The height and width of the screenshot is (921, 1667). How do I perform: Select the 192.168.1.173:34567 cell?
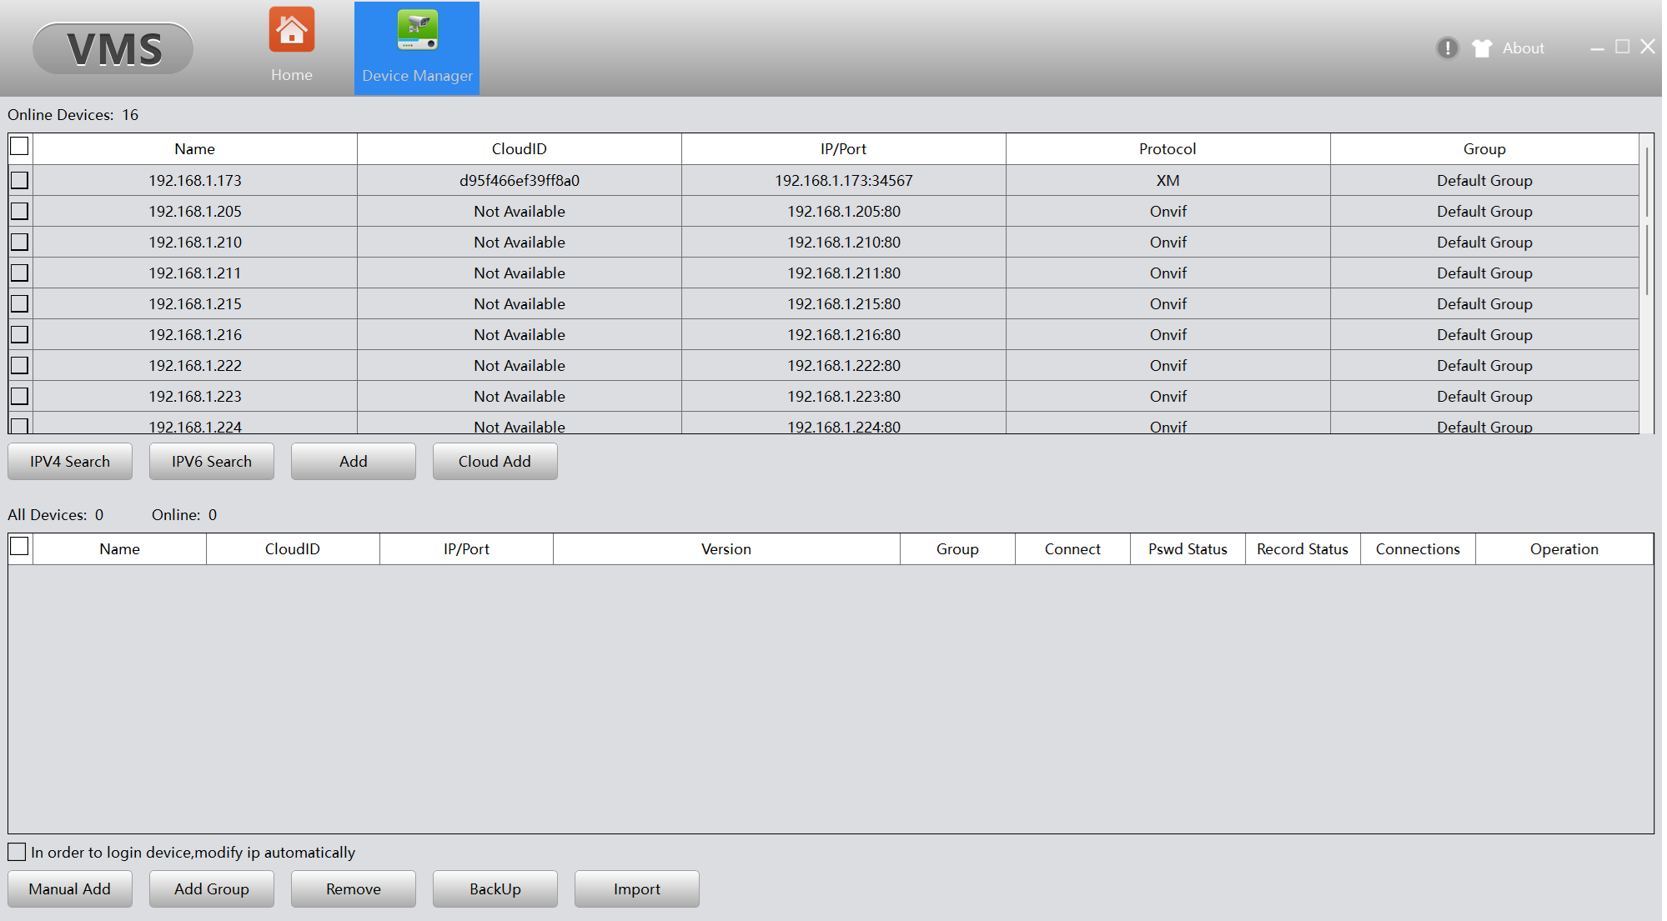point(844,180)
